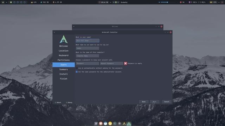This screenshot has height=126, width=225.
Task: Select the Finish step in installer sidebar
Action: click(64, 79)
